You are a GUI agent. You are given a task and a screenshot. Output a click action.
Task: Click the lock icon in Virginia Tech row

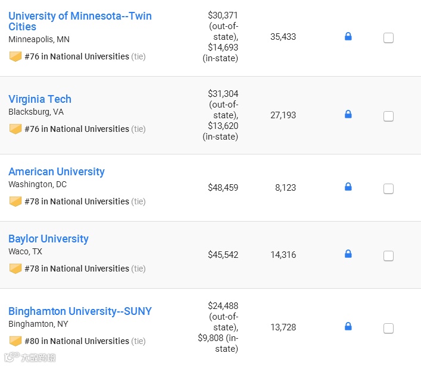(348, 114)
